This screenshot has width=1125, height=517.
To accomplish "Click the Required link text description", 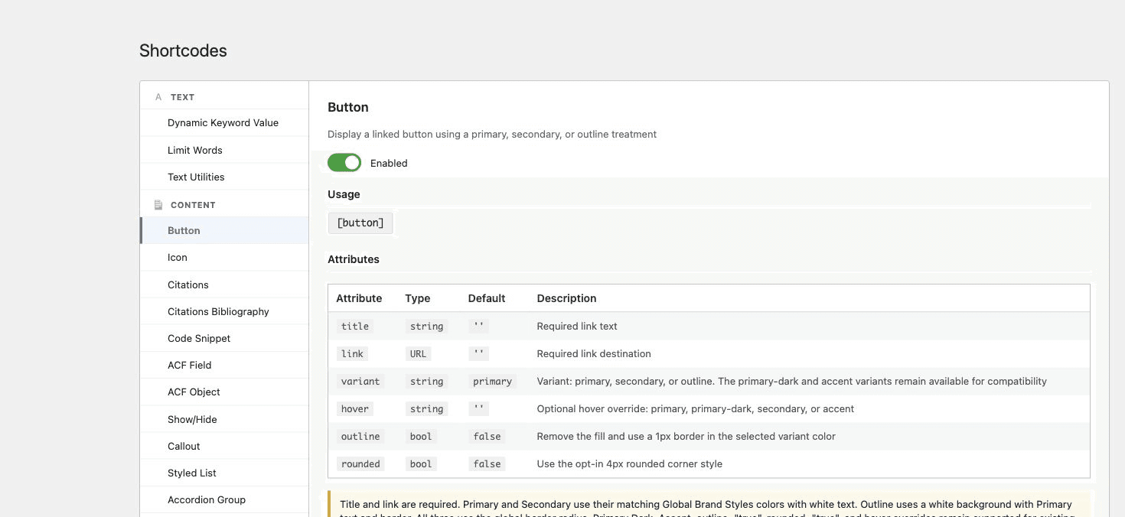I will coord(577,326).
